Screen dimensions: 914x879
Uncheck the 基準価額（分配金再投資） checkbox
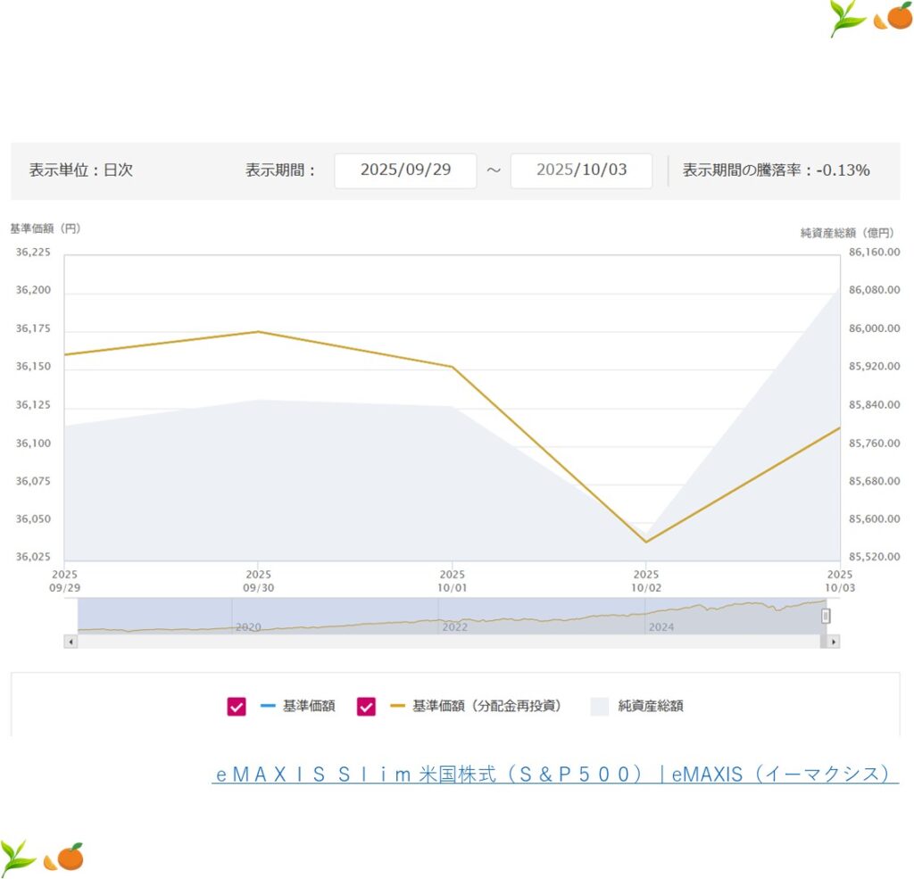pos(366,707)
